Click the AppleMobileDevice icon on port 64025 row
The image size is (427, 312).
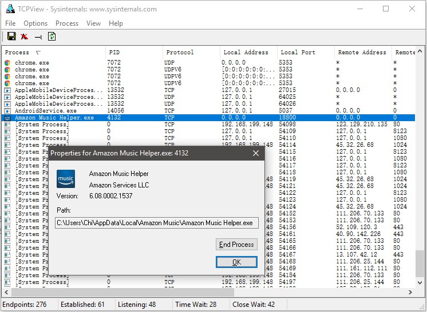(7, 97)
